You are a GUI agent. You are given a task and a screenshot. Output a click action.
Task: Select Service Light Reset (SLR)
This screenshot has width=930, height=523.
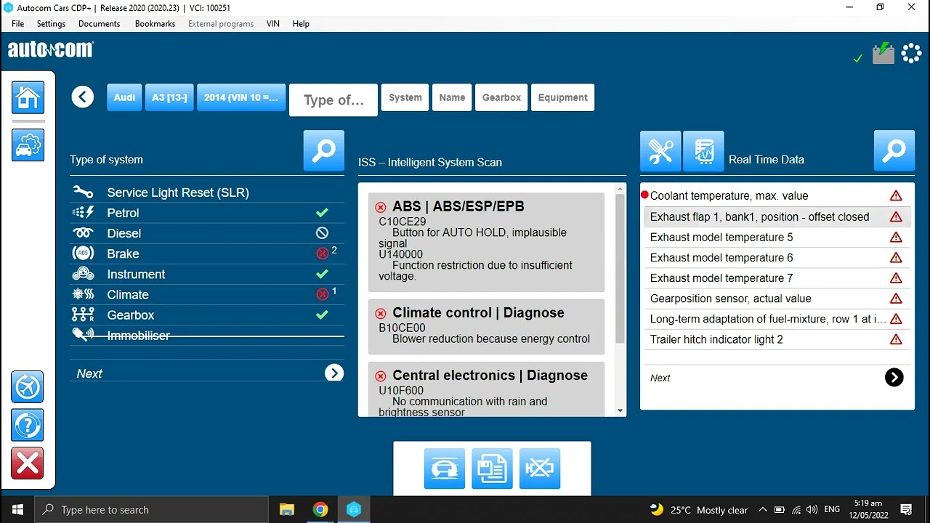coord(207,192)
